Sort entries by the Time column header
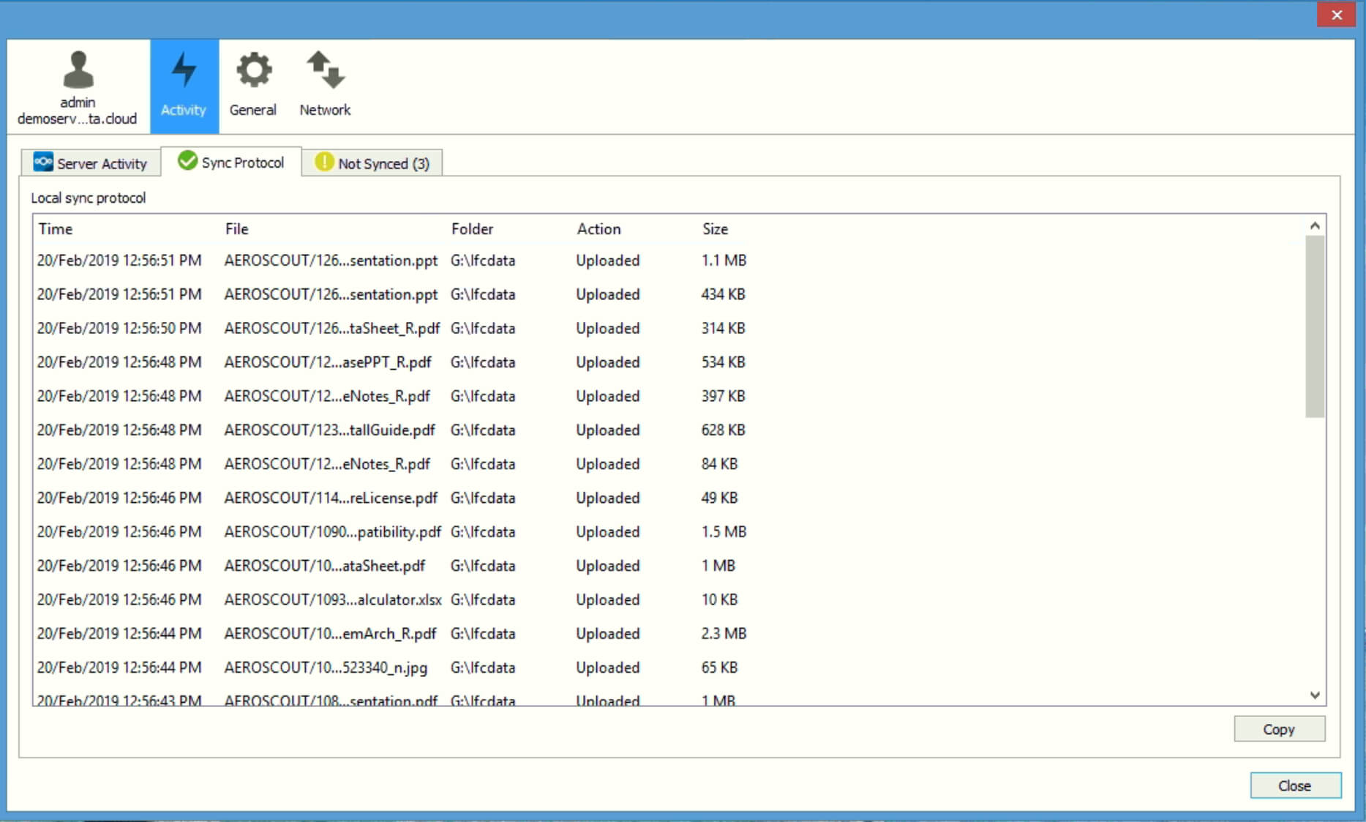1366x822 pixels. point(55,228)
